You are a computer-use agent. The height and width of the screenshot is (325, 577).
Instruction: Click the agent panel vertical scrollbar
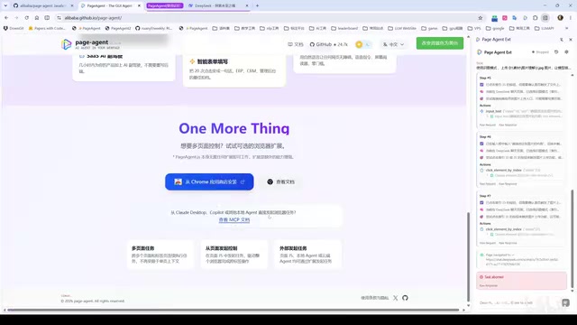[x=572, y=238]
